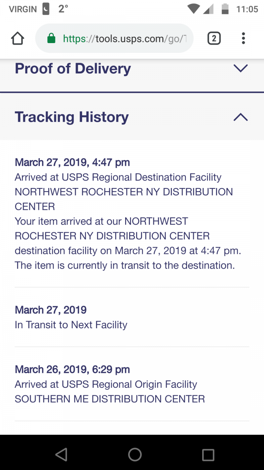The image size is (264, 470).
Task: Tap the In Transit to Next Facility entry
Action: pyautogui.click(x=71, y=325)
